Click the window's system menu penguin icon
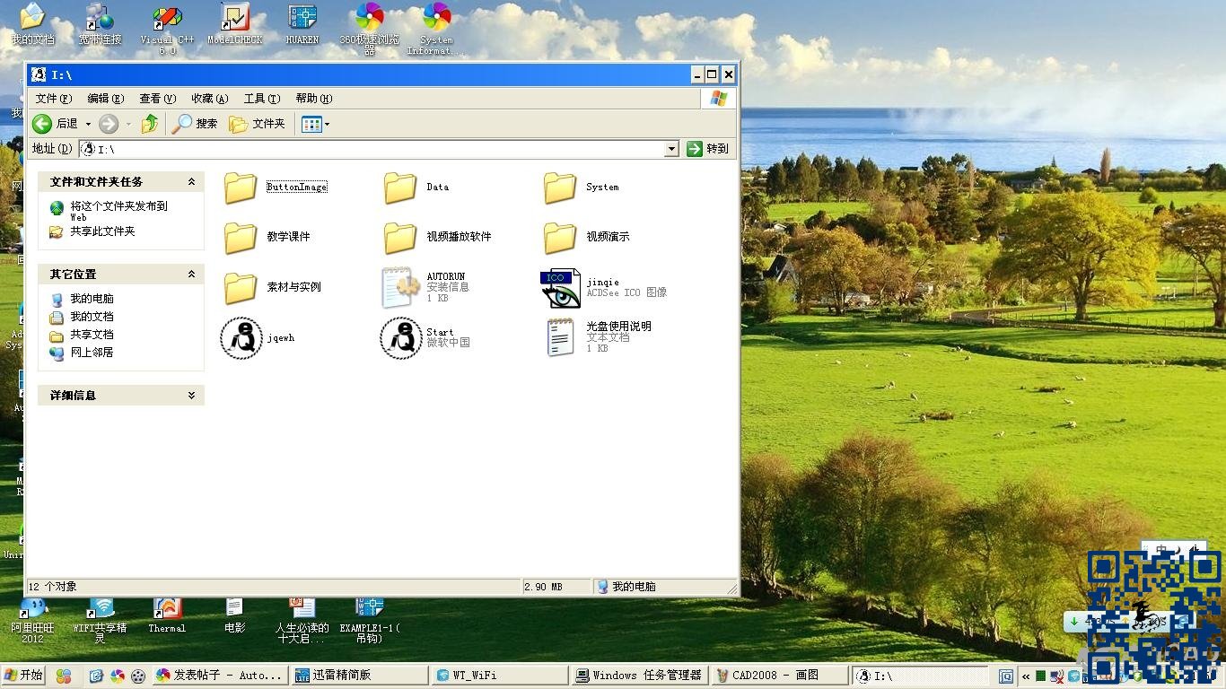Screen dimensions: 1226x689 click(39, 74)
